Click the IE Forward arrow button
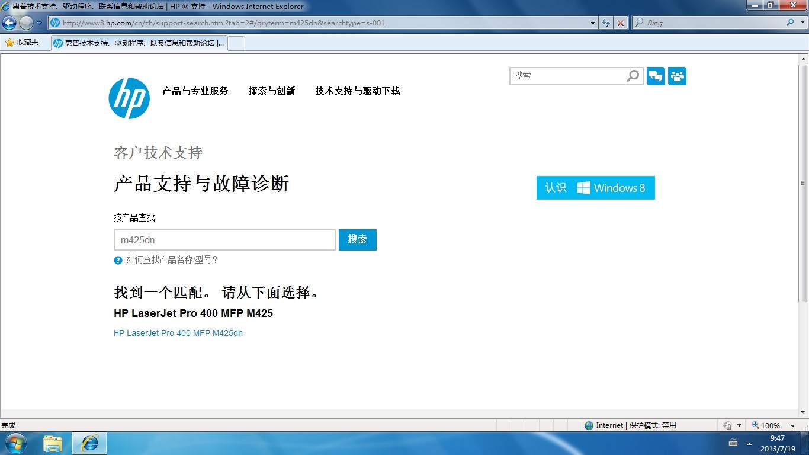This screenshot has width=809, height=455. pyautogui.click(x=26, y=23)
